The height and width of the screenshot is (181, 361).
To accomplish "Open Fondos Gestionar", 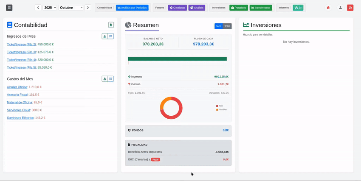I will coord(177,8).
